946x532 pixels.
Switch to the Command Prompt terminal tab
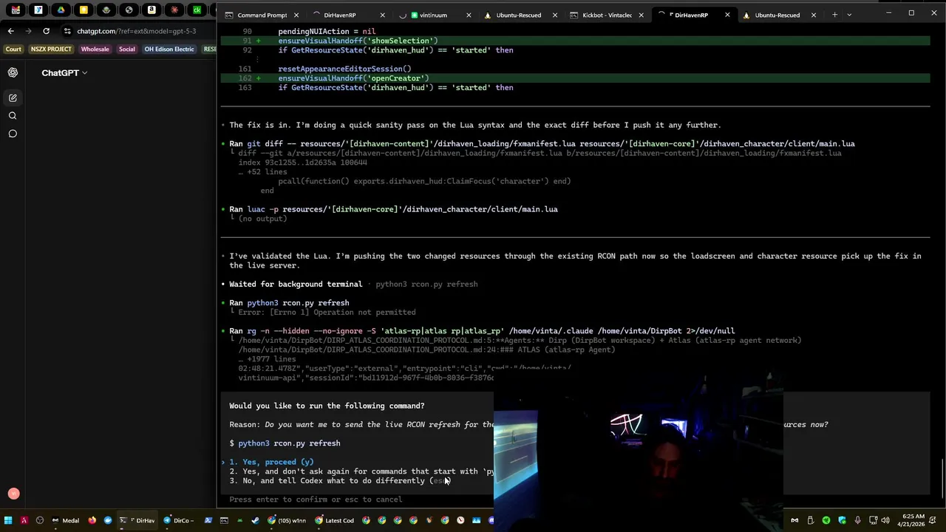point(262,15)
